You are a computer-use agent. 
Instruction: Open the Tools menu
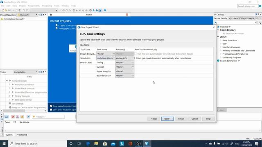(x=56, y=6)
